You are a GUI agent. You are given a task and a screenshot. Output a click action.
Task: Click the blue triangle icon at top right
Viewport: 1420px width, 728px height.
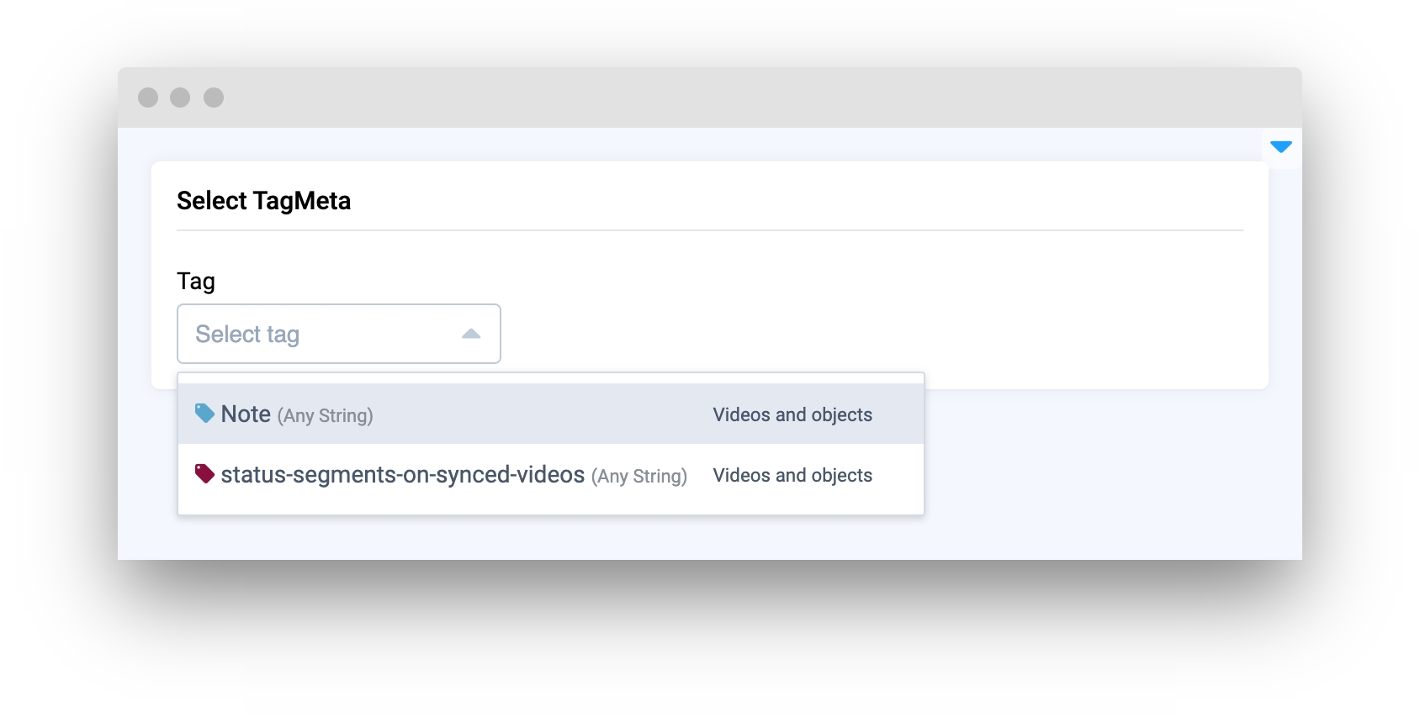(1281, 147)
